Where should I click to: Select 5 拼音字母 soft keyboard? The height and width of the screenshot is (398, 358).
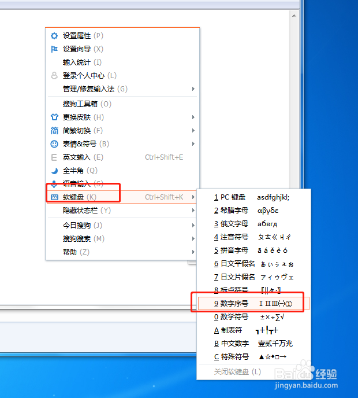(x=253, y=250)
